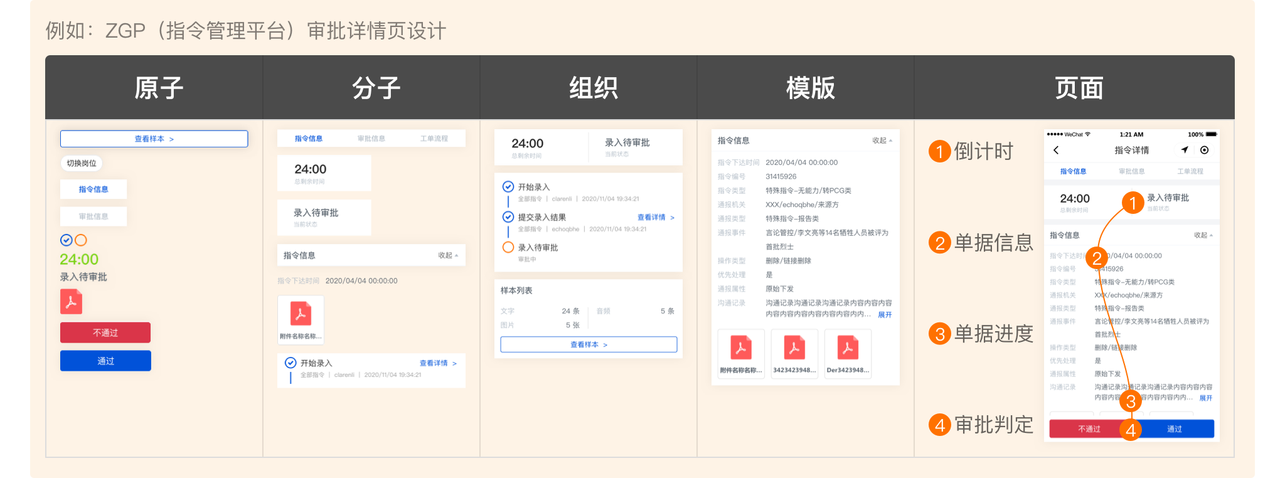The image size is (1285, 478).
Task: Collapse 指令信息 via 收起 on the phone page
Action: [1203, 235]
